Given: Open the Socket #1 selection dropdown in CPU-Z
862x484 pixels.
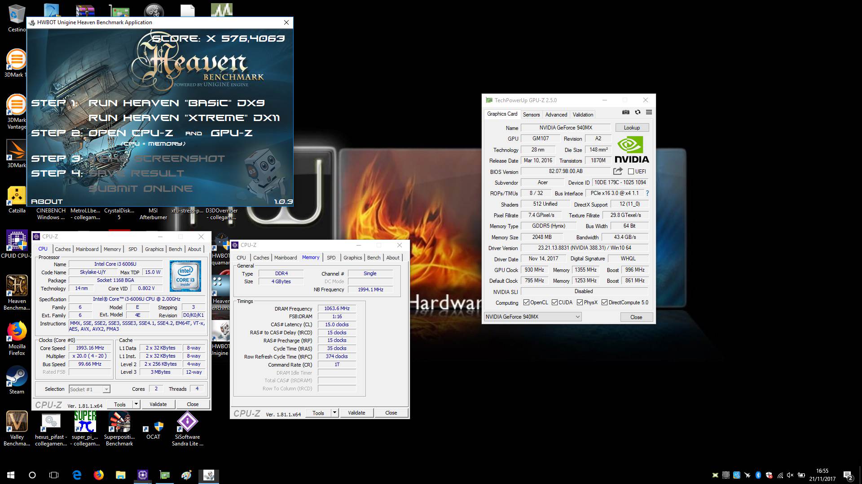Looking at the screenshot, I should [x=89, y=389].
